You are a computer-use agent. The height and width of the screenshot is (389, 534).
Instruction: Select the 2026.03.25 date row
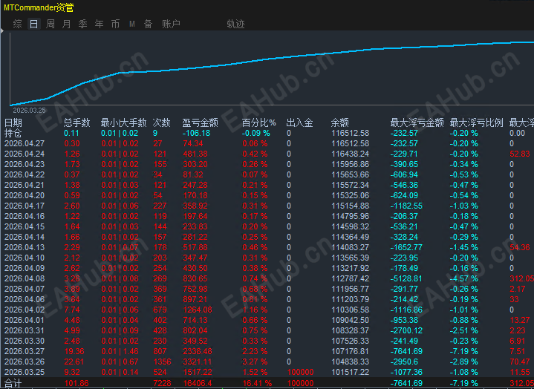(267, 372)
